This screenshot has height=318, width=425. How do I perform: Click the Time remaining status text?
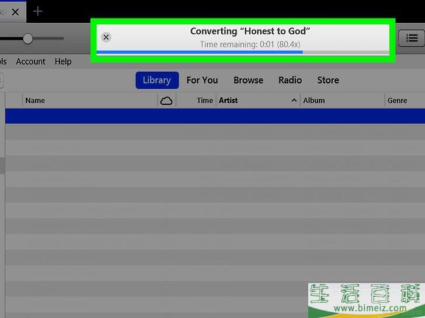(x=250, y=44)
